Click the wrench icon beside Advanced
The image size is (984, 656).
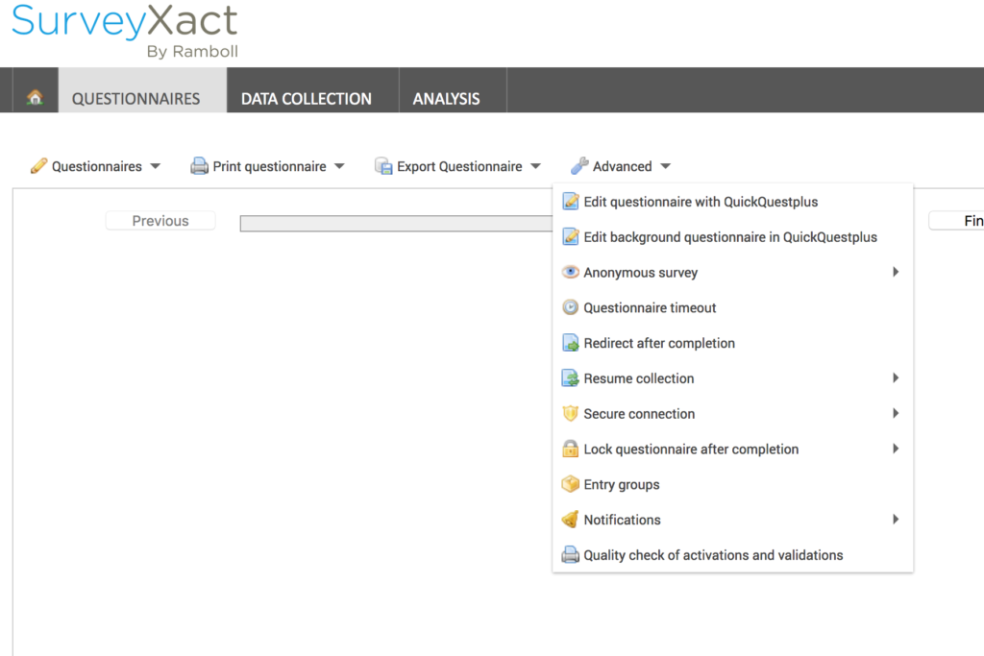pyautogui.click(x=579, y=165)
